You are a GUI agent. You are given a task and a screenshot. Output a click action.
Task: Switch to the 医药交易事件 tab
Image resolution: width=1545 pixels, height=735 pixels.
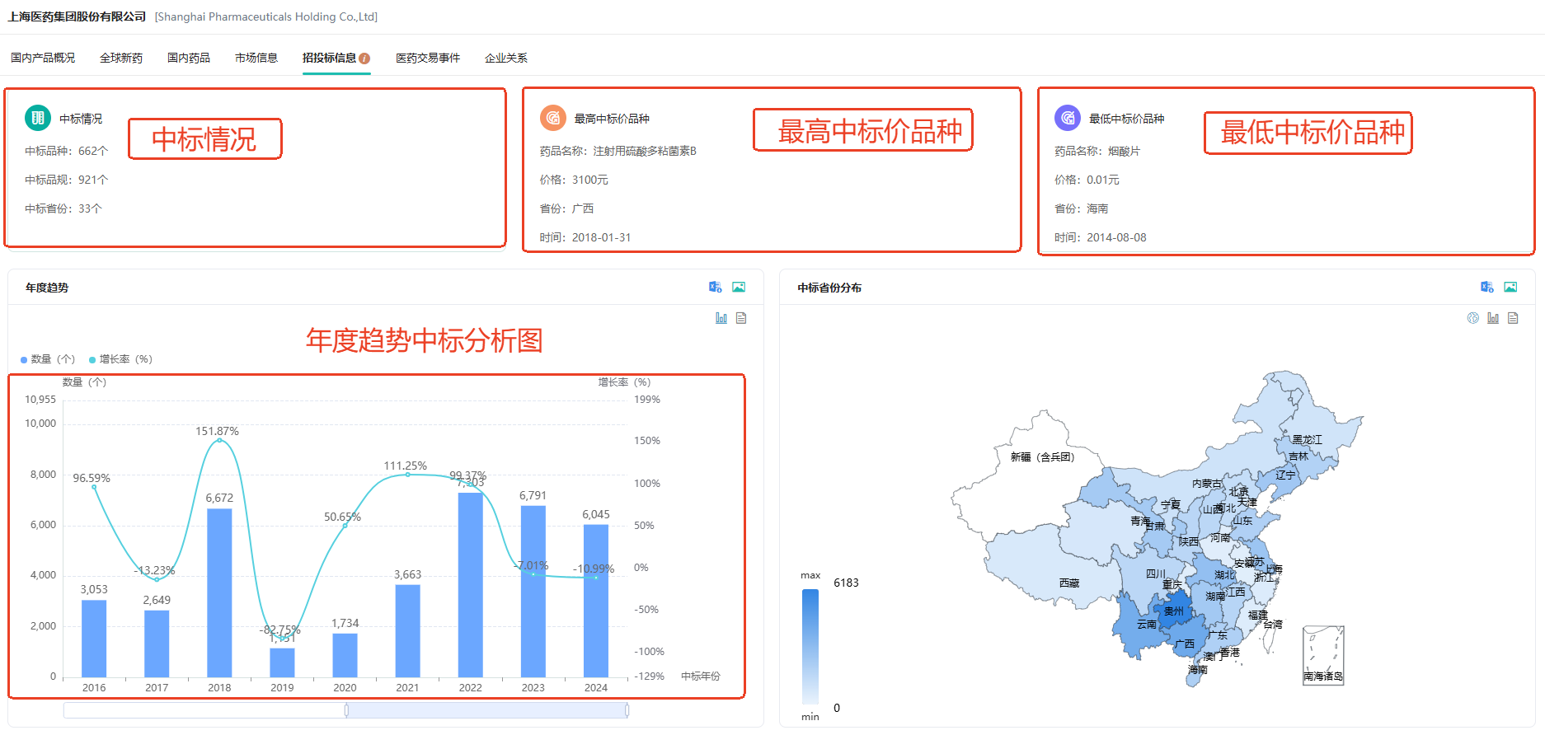click(x=428, y=58)
